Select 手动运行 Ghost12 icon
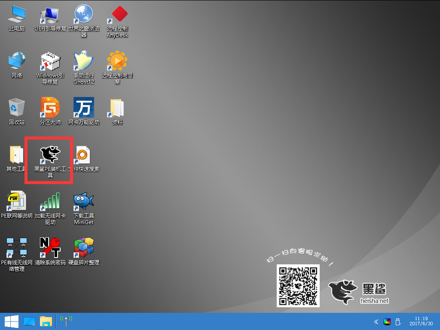This screenshot has height=330, width=440. (x=84, y=68)
